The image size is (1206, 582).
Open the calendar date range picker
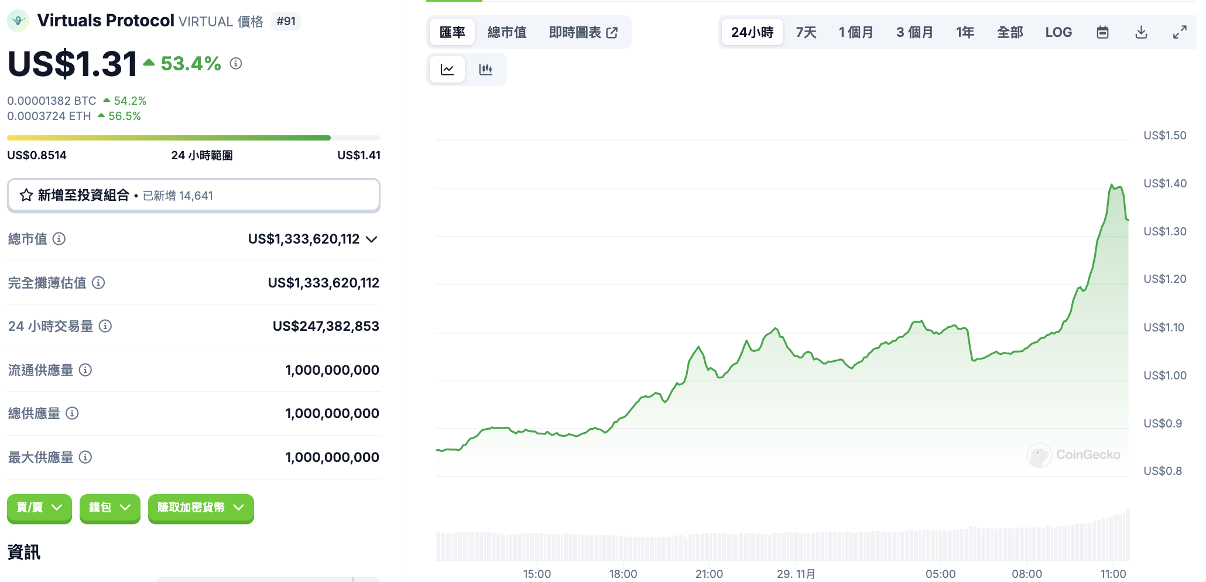tap(1102, 32)
